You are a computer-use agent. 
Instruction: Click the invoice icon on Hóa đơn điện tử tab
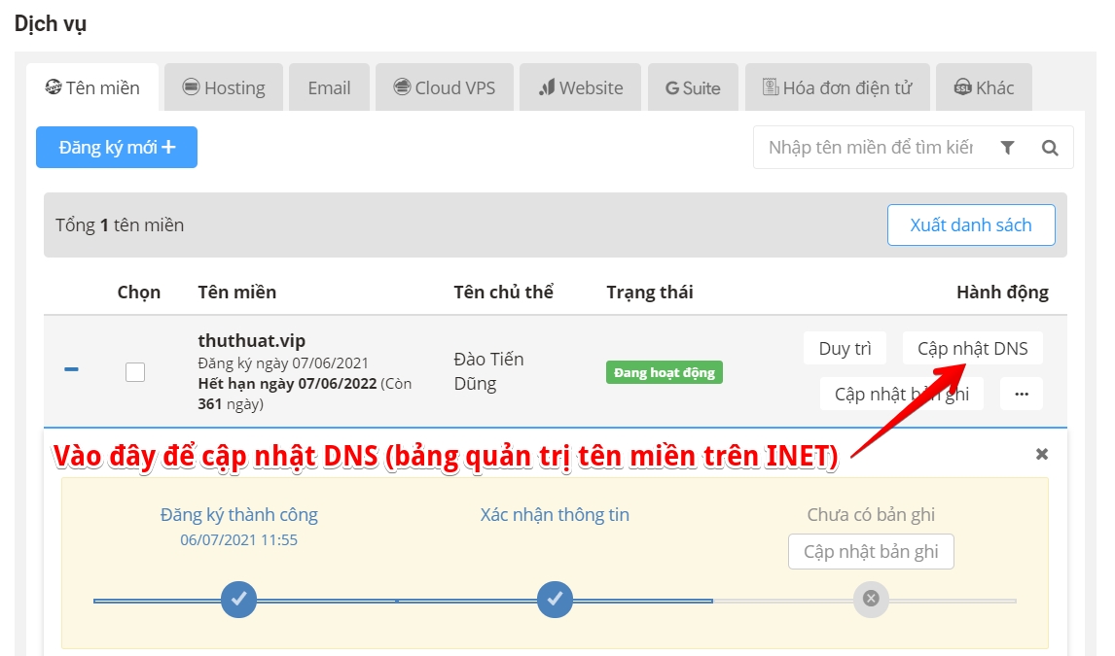pos(770,86)
